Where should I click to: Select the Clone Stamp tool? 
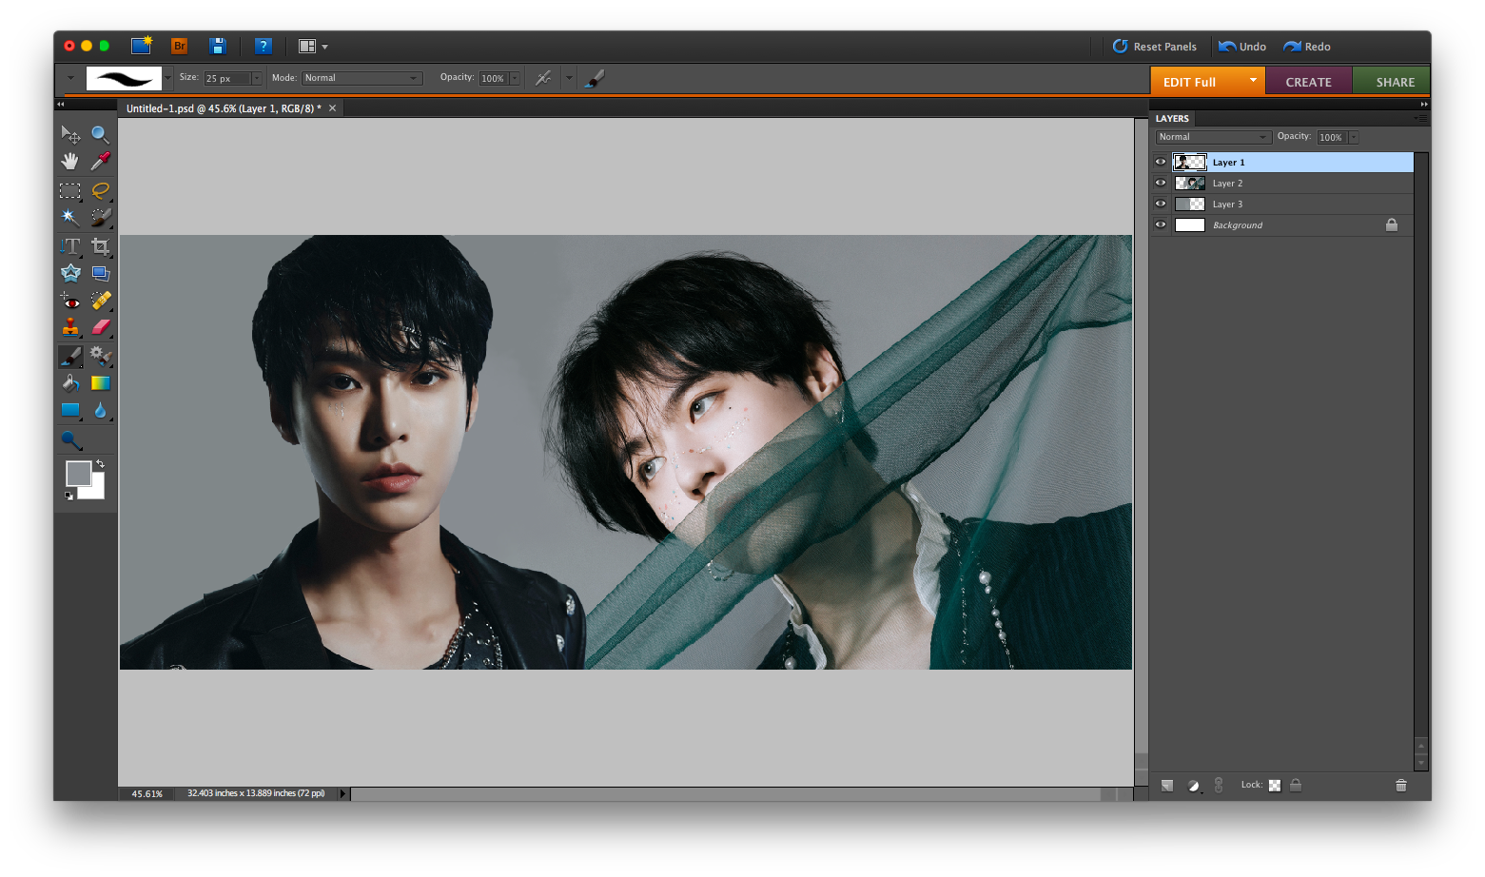click(70, 328)
